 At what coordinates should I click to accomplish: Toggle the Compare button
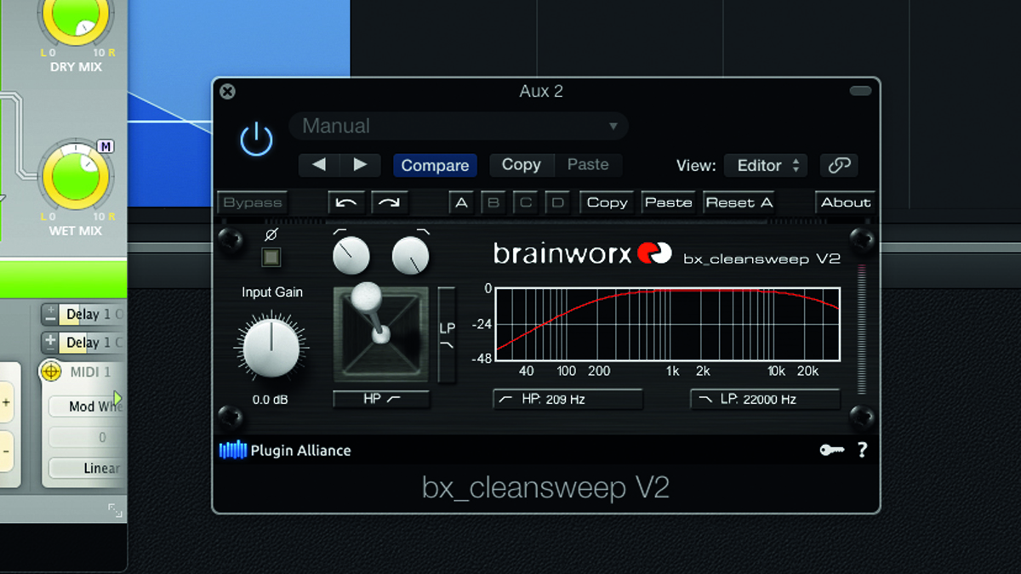click(x=435, y=165)
